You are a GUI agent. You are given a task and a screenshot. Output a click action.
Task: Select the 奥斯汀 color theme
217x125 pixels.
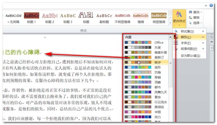coord(146,57)
